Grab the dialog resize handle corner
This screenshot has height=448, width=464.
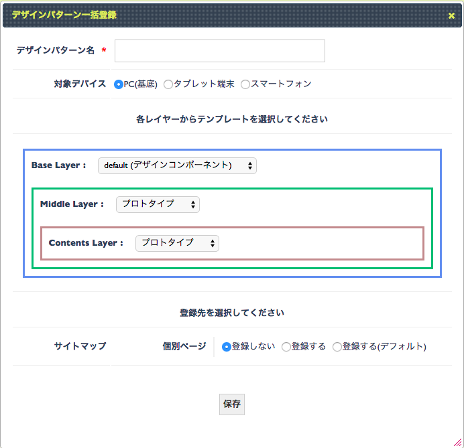(458, 443)
